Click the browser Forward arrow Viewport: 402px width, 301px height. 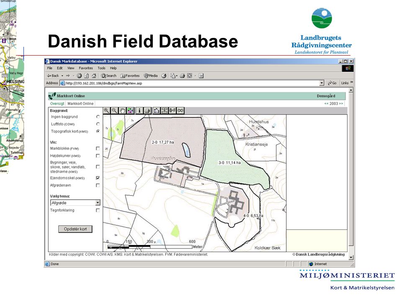tap(68, 76)
